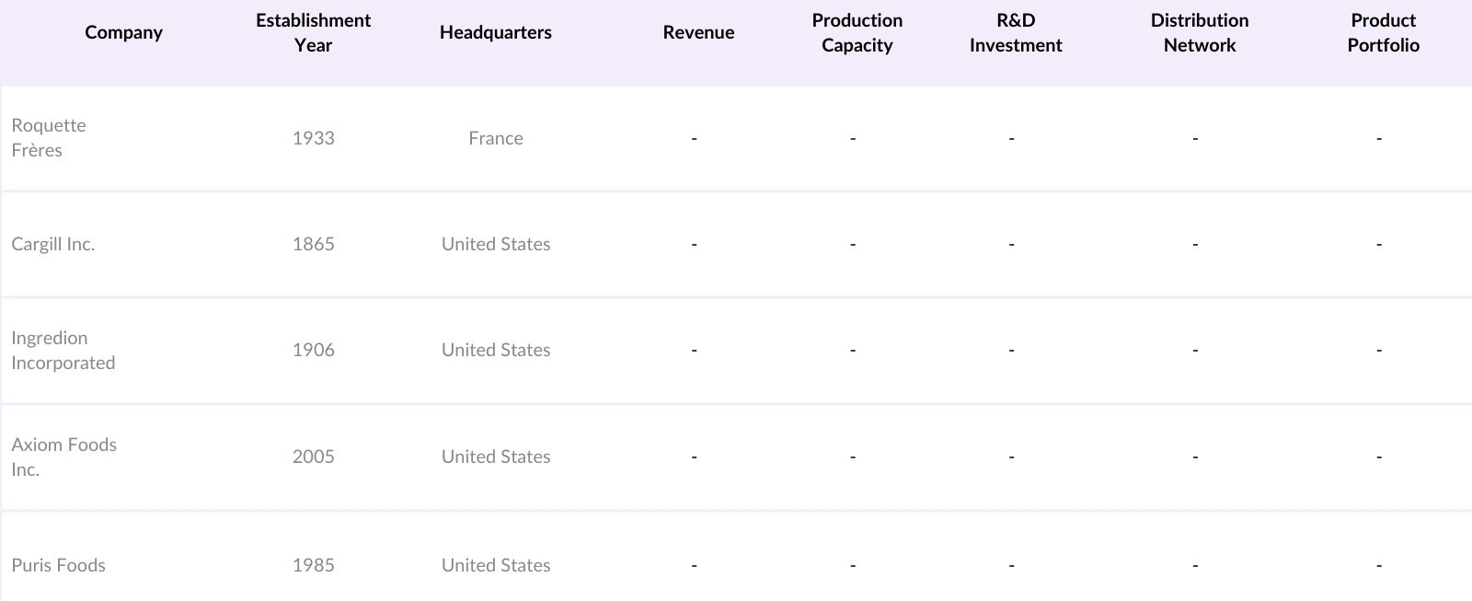Click the Production Capacity column header

click(x=857, y=32)
